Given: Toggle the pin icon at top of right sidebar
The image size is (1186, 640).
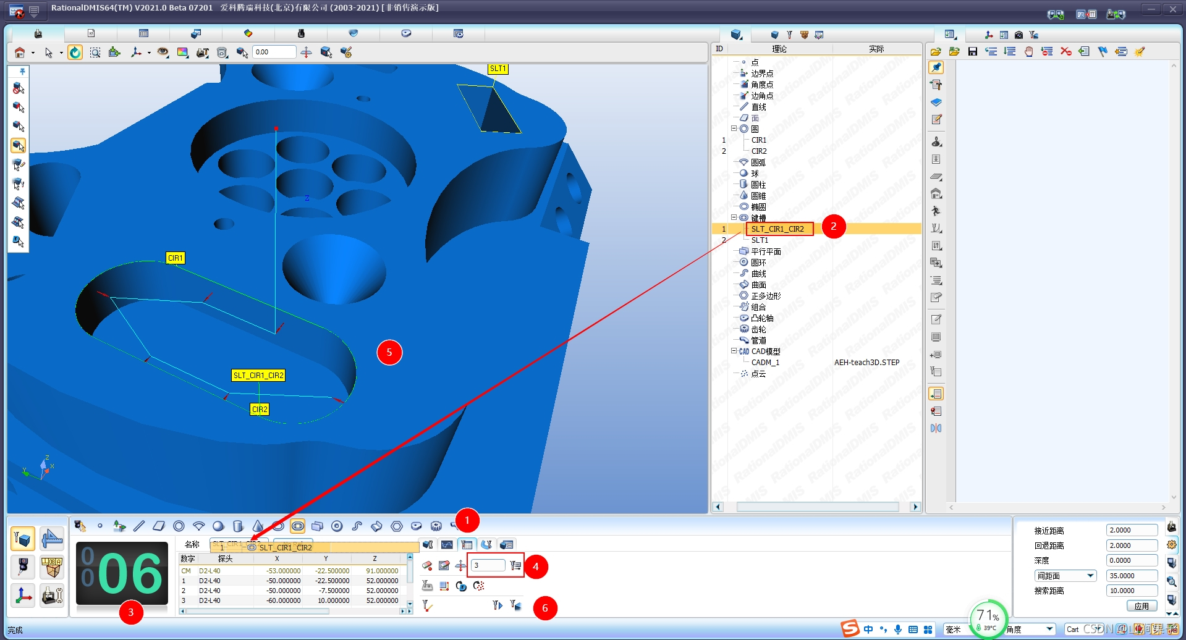Looking at the screenshot, I should (936, 67).
